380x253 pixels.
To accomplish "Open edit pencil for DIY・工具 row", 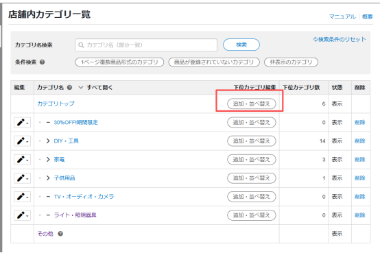I will (23, 141).
